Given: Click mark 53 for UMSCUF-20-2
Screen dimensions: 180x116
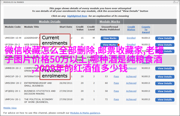Looking at the screenshot, I should tap(106, 76).
